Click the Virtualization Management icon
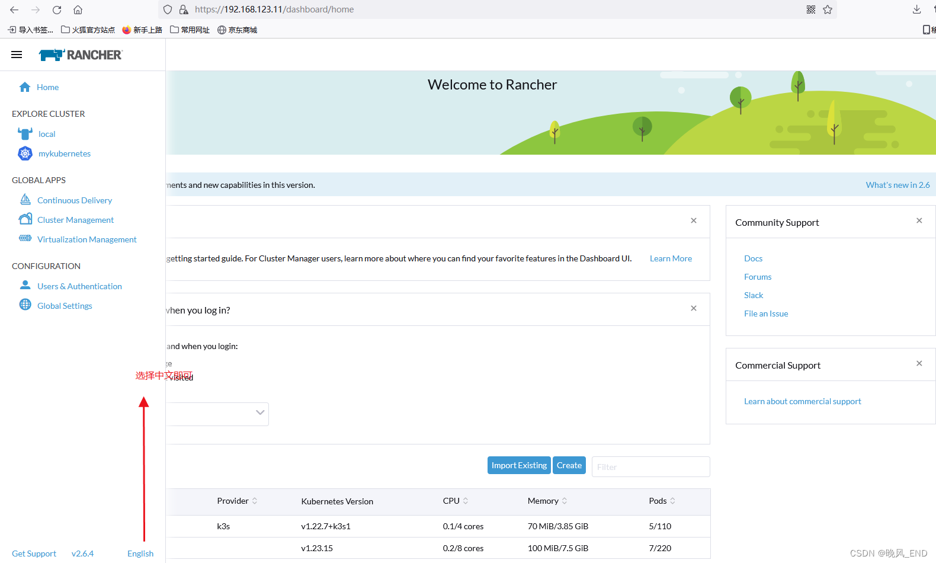The height and width of the screenshot is (563, 936). pos(25,238)
